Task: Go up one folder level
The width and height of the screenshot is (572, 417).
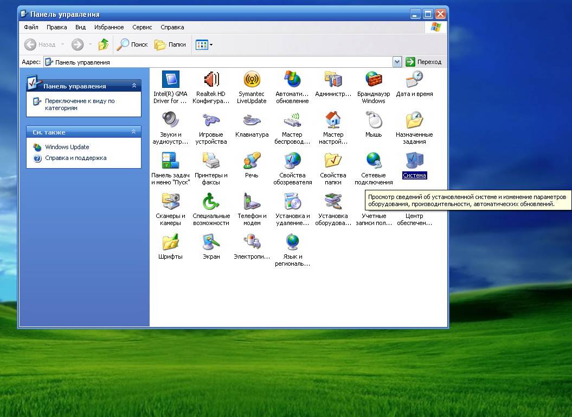Action: (104, 44)
